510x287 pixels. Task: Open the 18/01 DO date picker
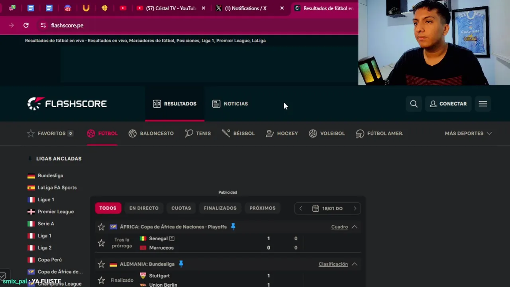coord(328,208)
